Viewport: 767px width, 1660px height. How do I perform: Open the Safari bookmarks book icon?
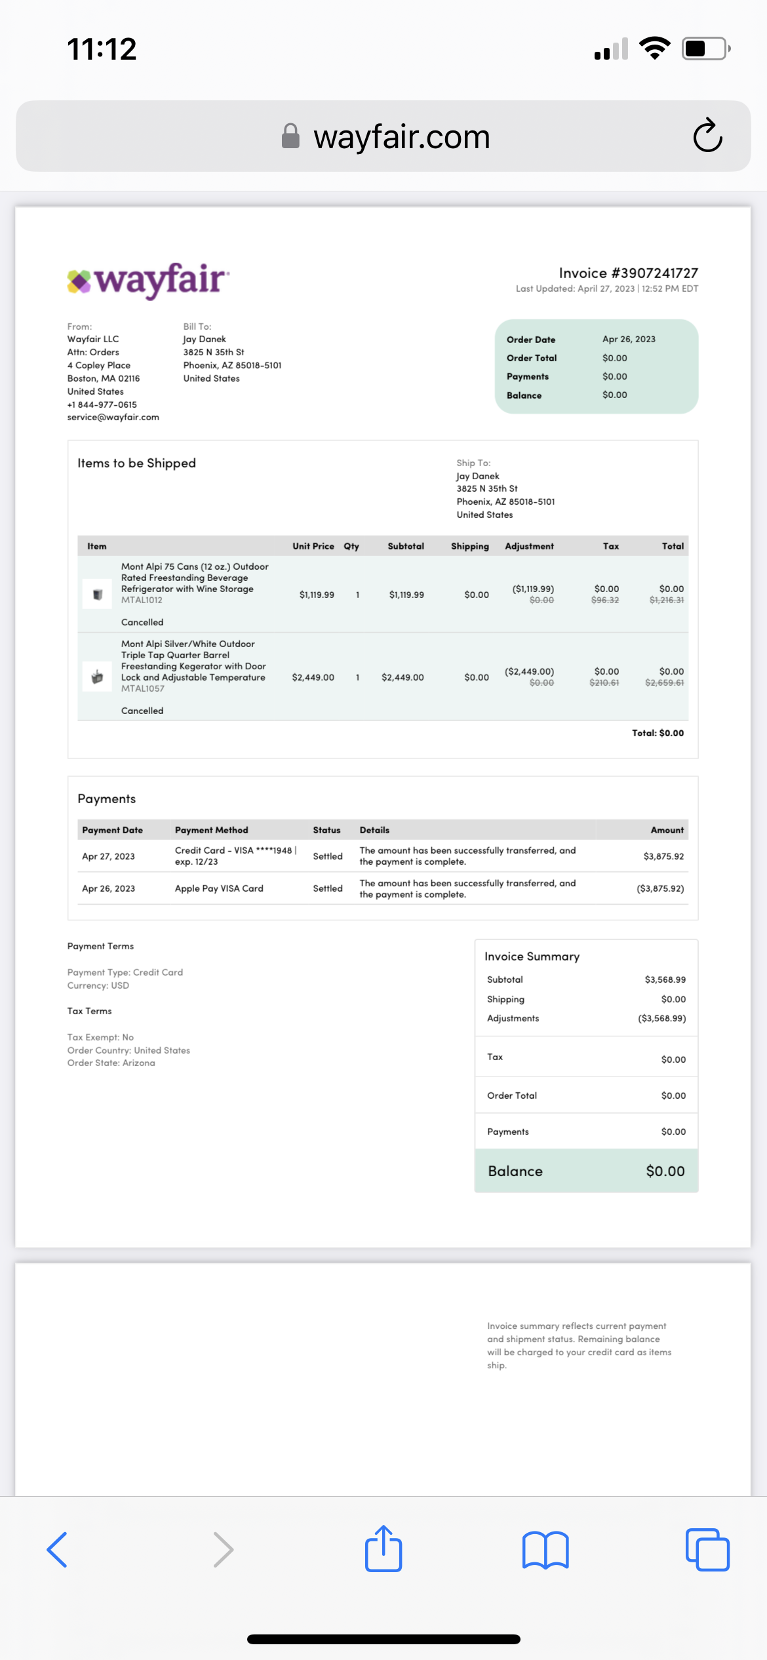[545, 1550]
